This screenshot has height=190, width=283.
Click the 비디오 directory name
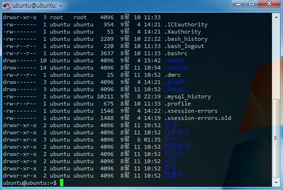click(174, 154)
